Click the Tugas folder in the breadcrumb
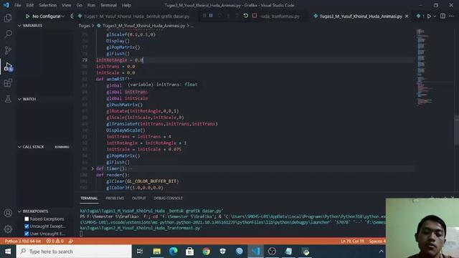Viewport: 459px width, 258px height. tap(85, 26)
